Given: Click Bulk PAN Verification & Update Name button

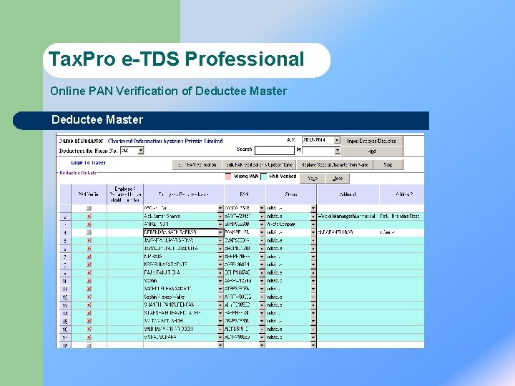Looking at the screenshot, I should click(259, 165).
